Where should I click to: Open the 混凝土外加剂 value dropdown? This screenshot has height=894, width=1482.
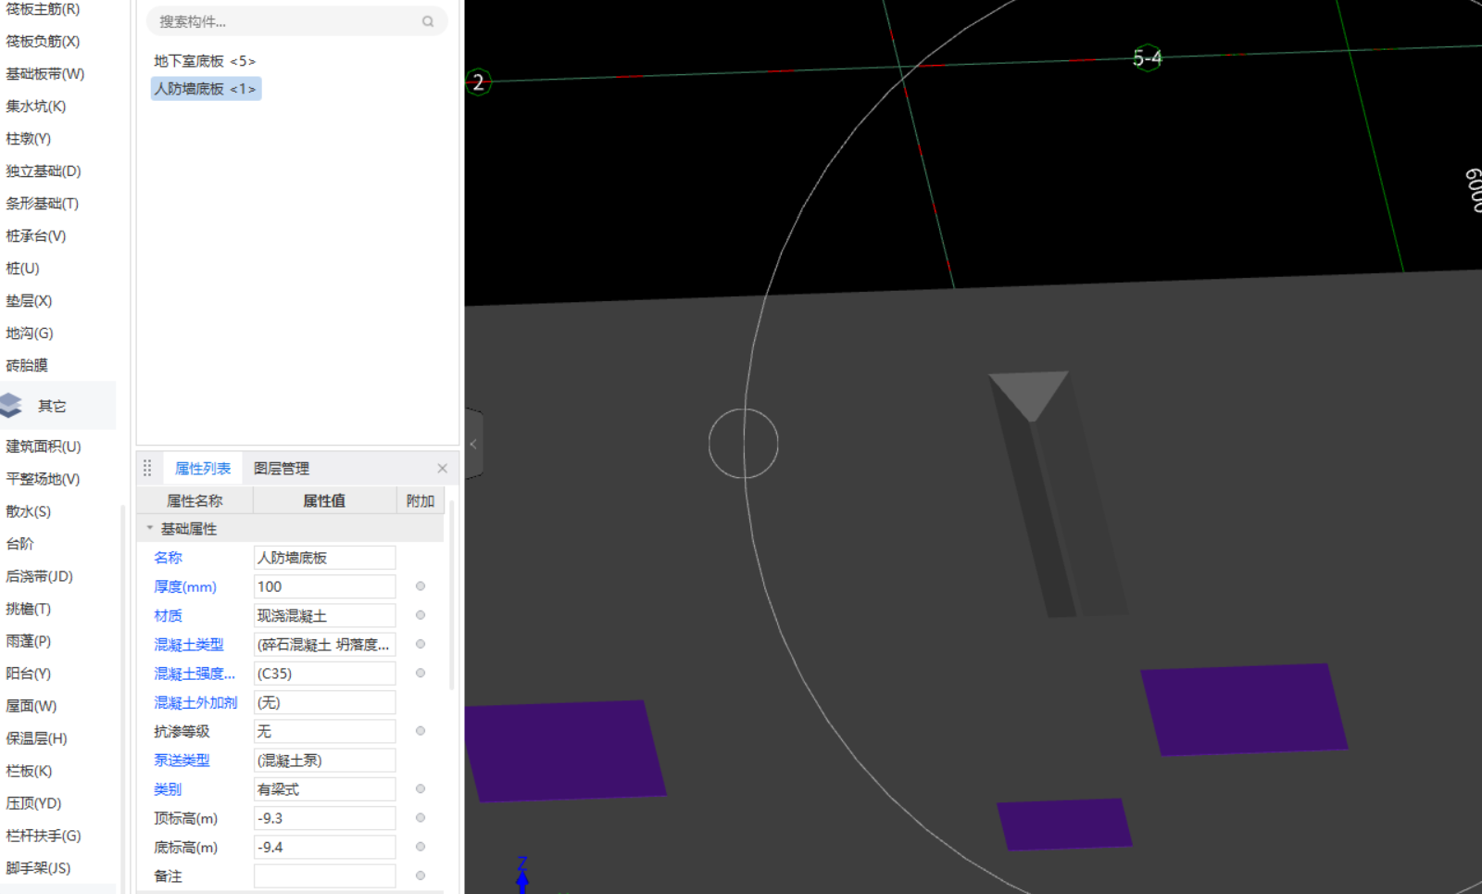pos(324,702)
